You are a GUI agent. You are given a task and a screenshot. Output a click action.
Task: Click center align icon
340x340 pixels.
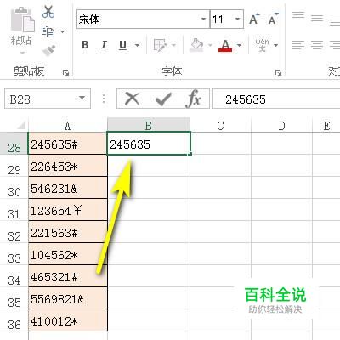point(317,45)
